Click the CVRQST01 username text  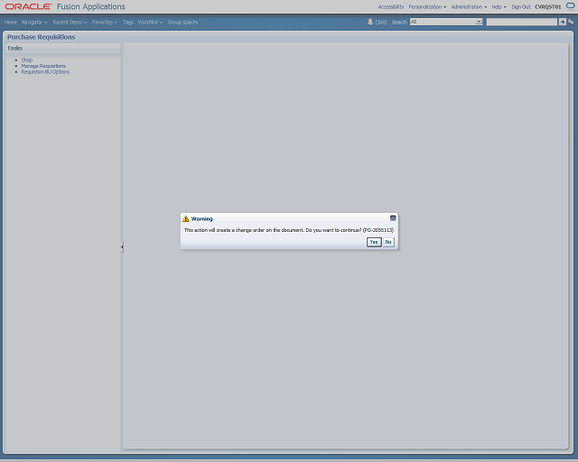(x=548, y=6)
